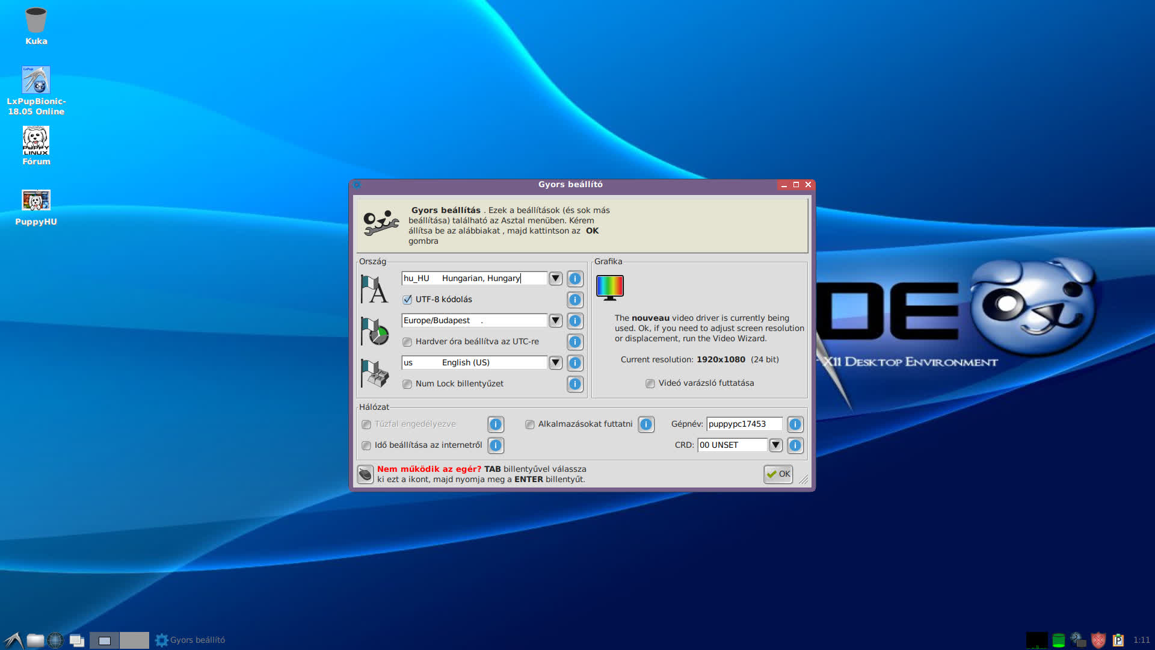Show info for Idő beállítása az internetről

[496, 445]
